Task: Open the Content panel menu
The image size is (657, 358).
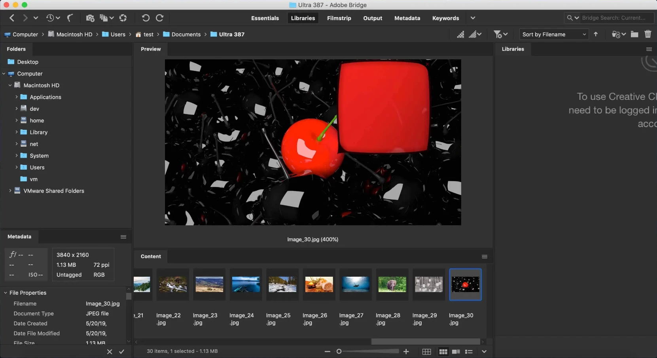Action: pyautogui.click(x=485, y=257)
